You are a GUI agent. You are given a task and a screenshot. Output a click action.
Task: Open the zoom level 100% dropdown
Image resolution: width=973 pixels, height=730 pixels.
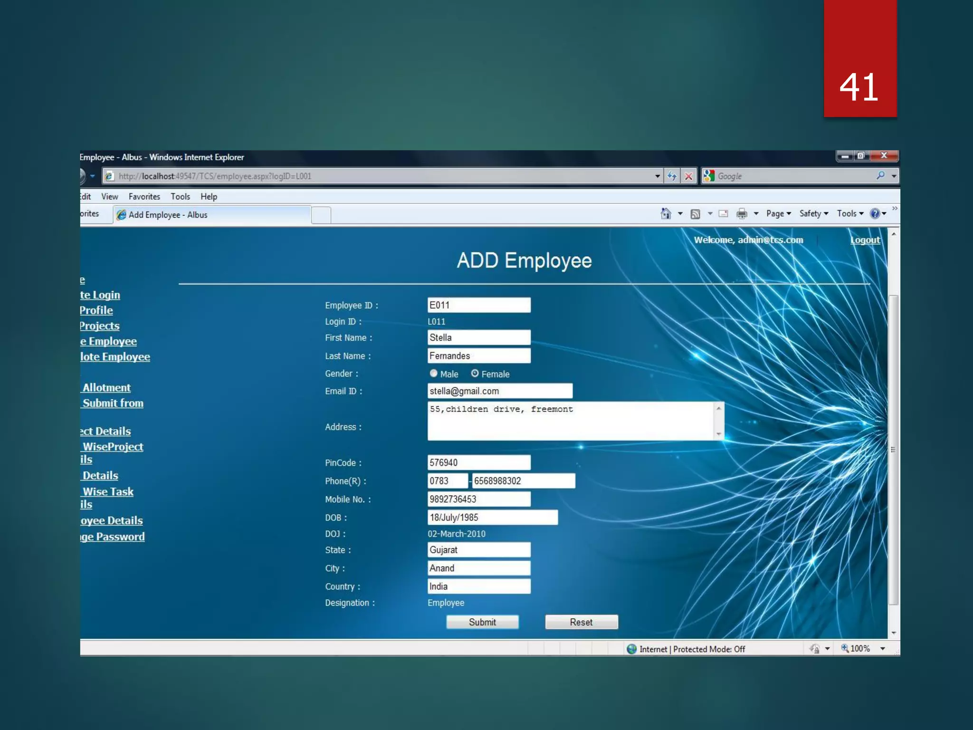[882, 649]
